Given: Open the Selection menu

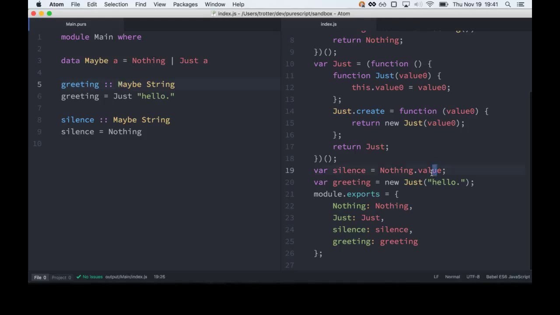Looking at the screenshot, I should click(x=116, y=4).
